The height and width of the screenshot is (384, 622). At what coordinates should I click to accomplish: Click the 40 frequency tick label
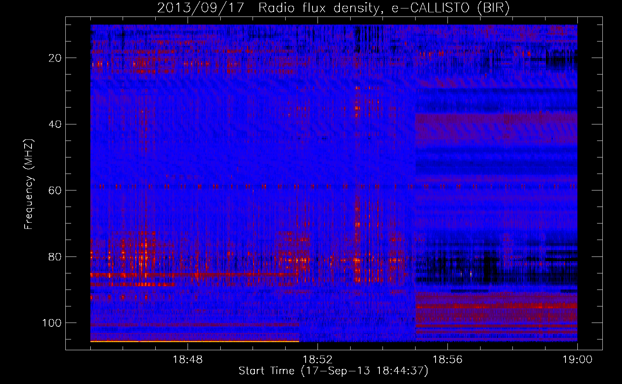tap(55, 124)
